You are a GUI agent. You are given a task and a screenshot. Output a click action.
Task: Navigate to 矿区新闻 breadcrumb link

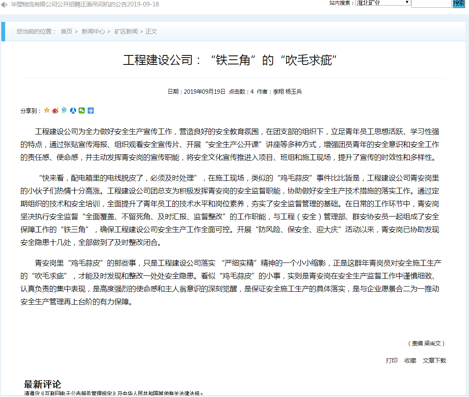click(126, 31)
